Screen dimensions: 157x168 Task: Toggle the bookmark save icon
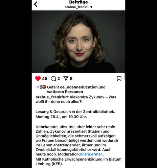point(119,79)
